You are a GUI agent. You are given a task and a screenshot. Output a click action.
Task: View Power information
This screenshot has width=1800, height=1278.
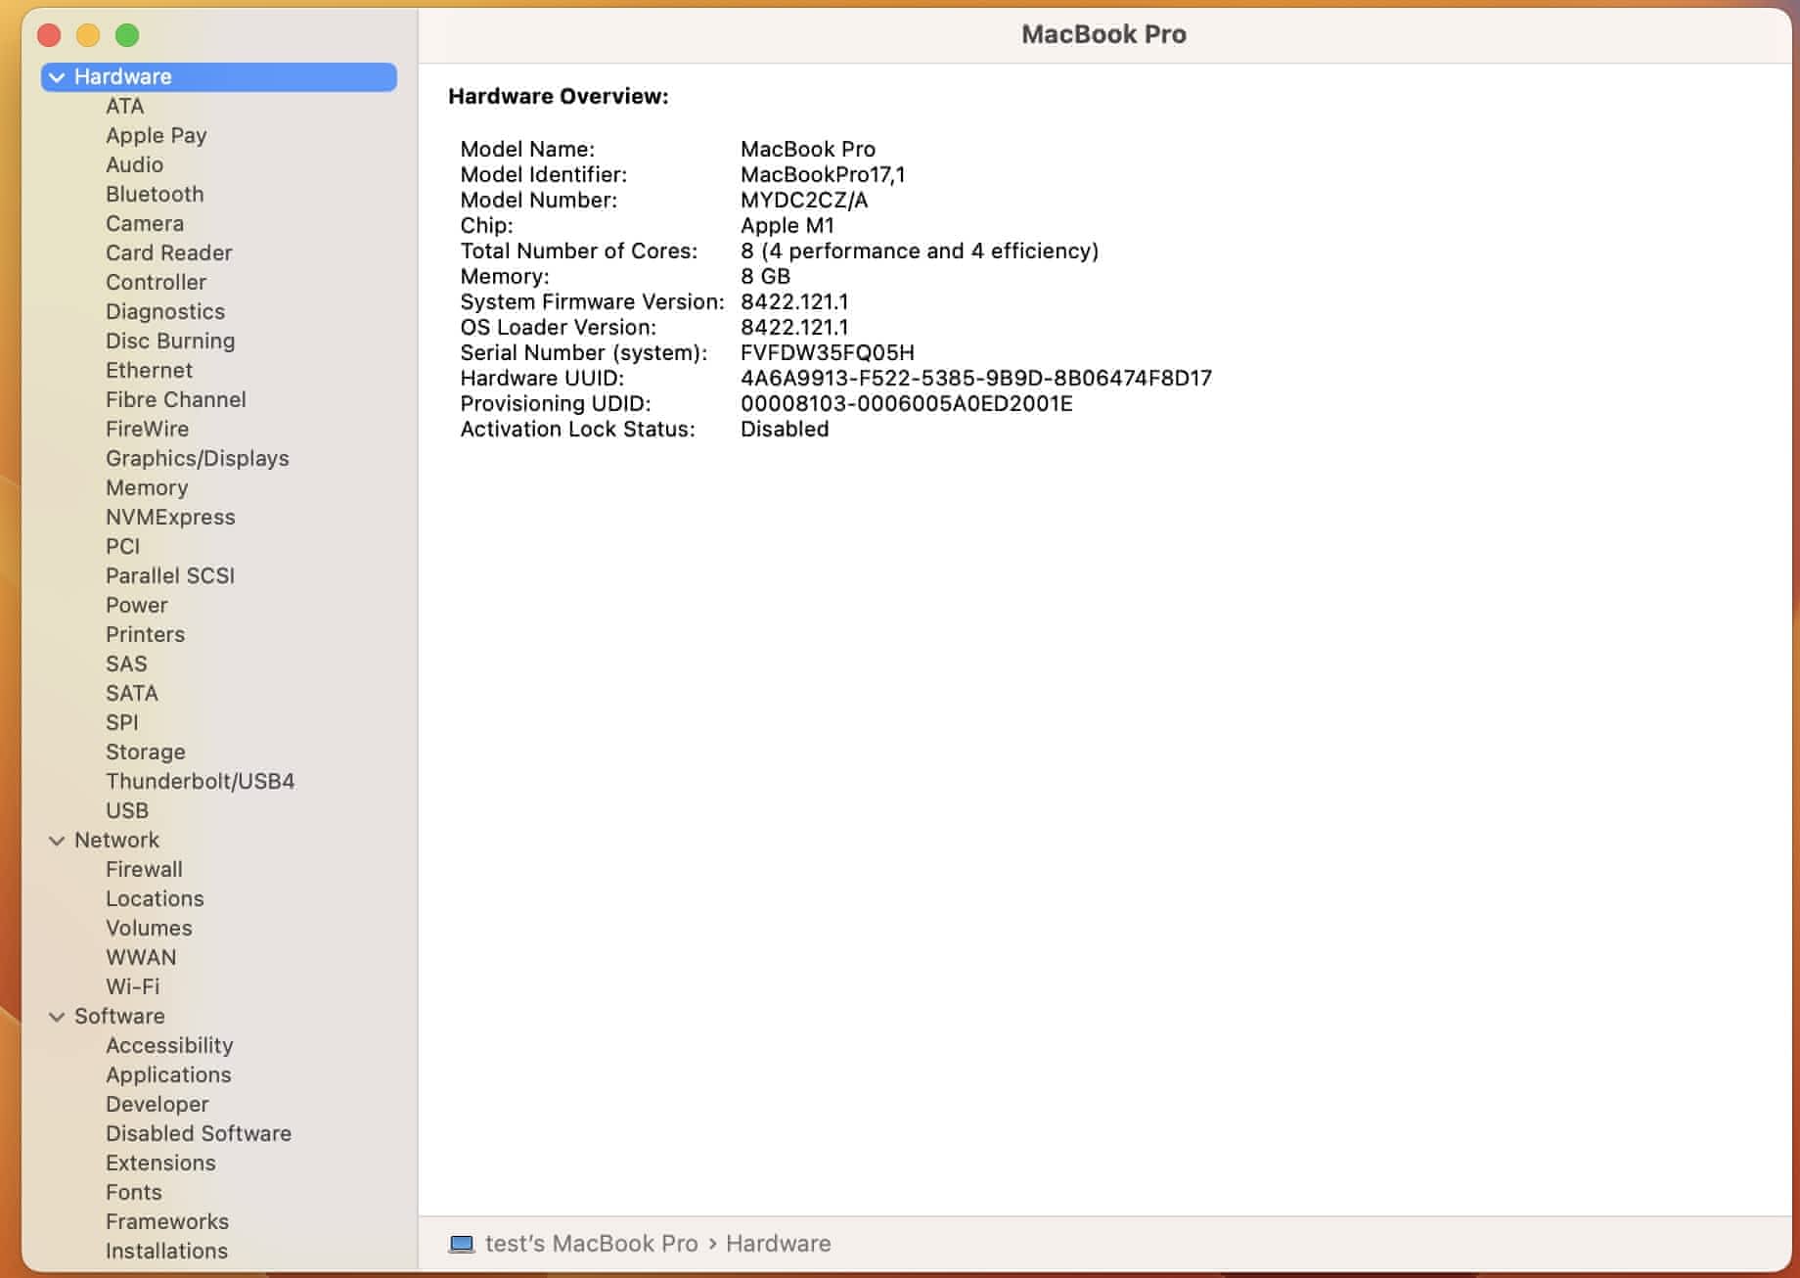pos(137,605)
